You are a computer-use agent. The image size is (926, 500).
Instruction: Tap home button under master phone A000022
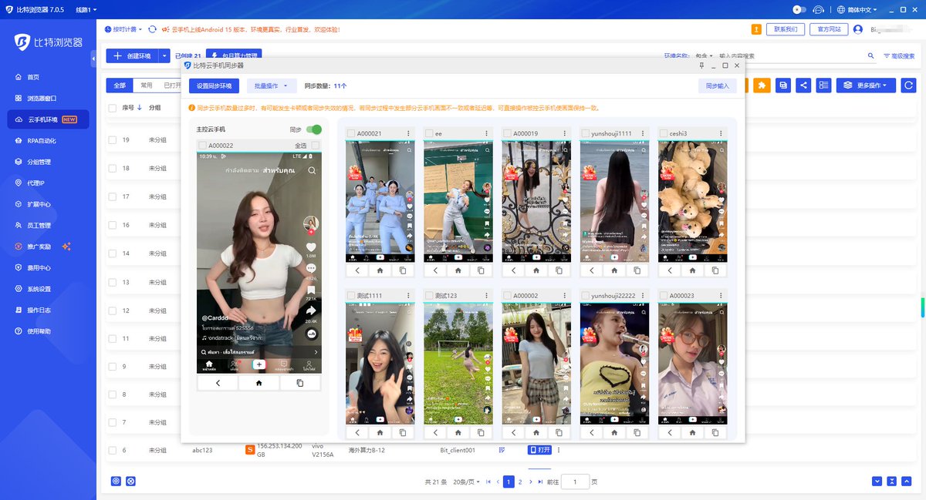(x=259, y=382)
